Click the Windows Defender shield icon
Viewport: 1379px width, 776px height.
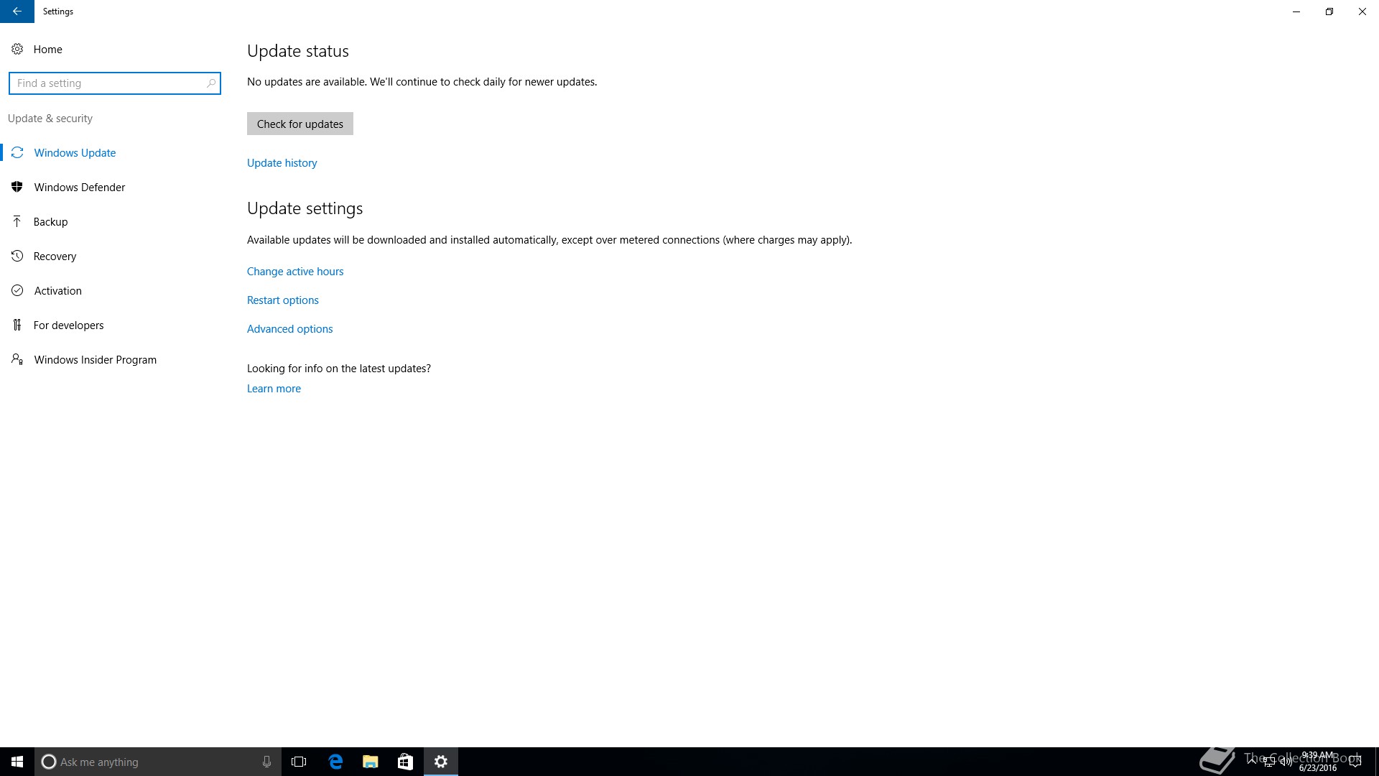coord(17,187)
